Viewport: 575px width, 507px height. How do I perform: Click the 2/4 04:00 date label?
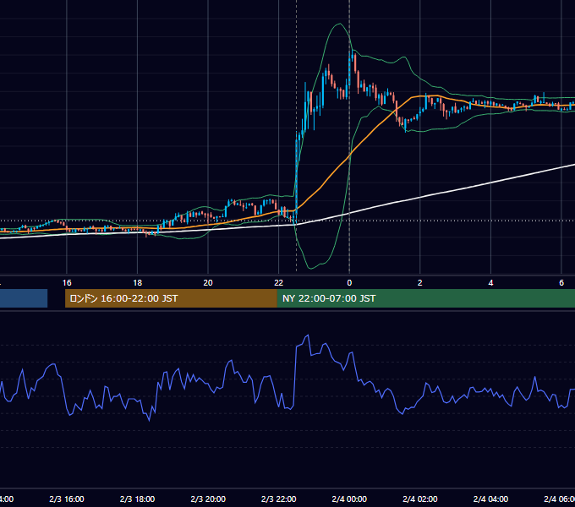[490, 499]
